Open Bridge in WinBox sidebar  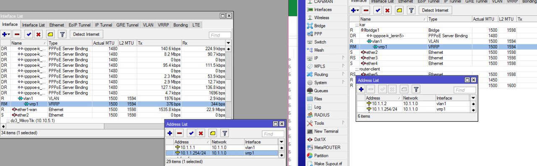click(x=320, y=26)
